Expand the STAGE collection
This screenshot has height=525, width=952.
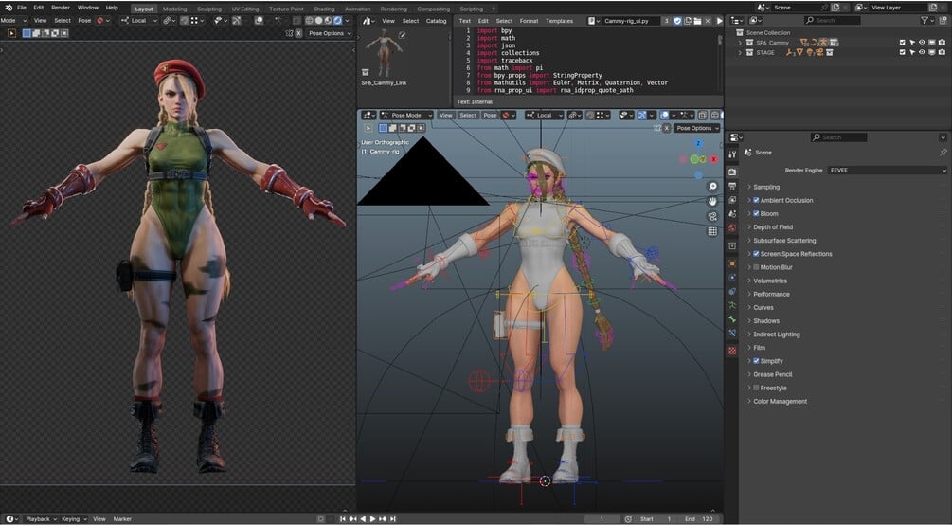pyautogui.click(x=740, y=52)
